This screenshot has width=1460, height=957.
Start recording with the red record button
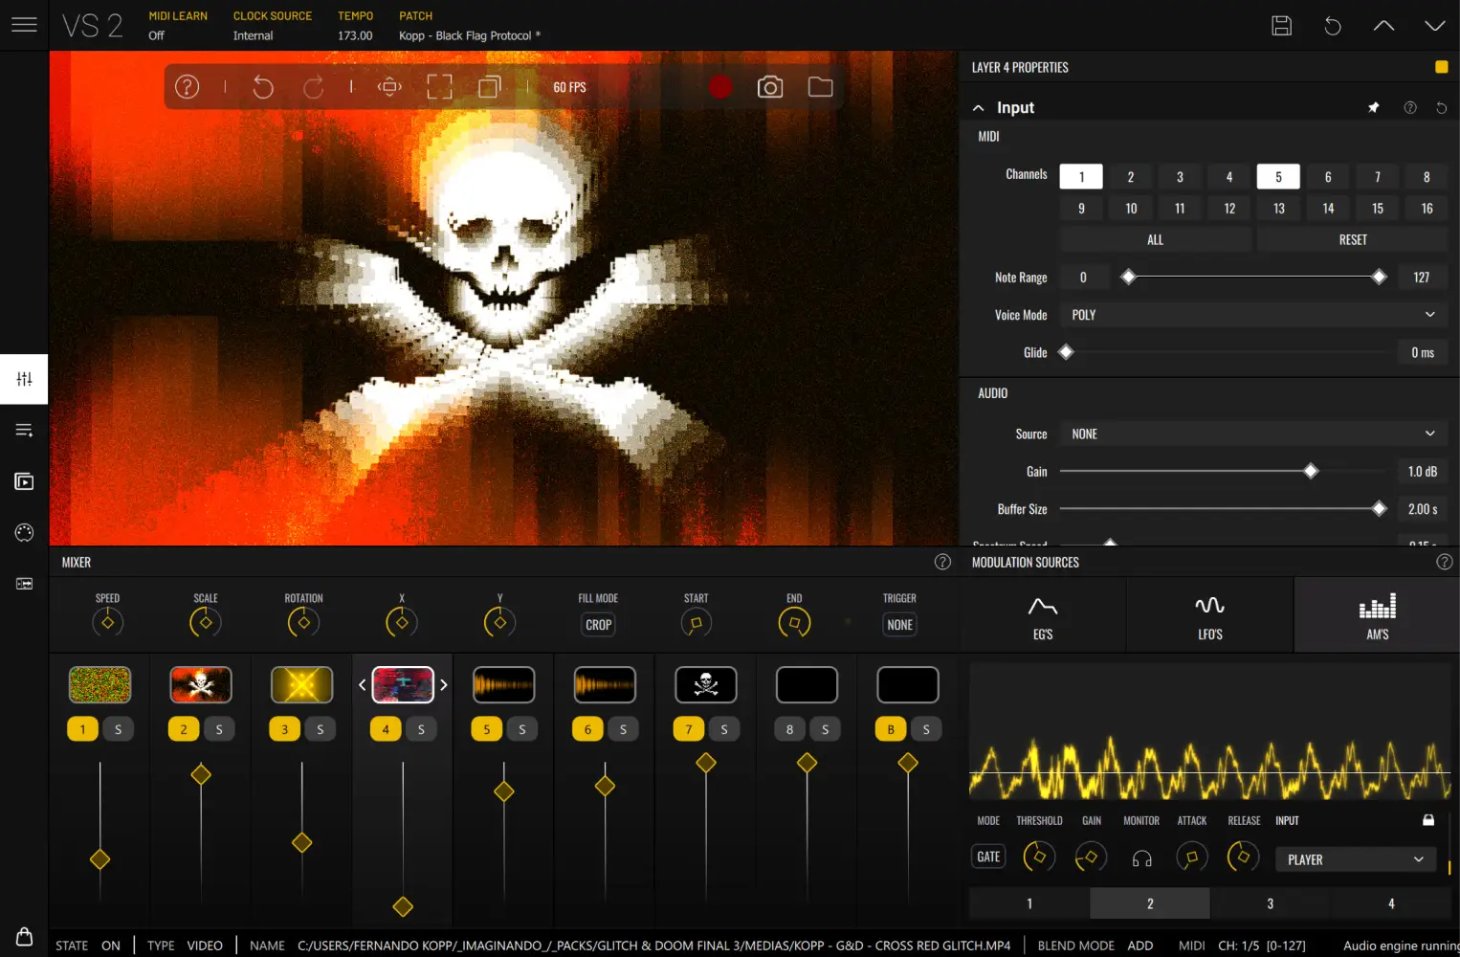pos(720,86)
